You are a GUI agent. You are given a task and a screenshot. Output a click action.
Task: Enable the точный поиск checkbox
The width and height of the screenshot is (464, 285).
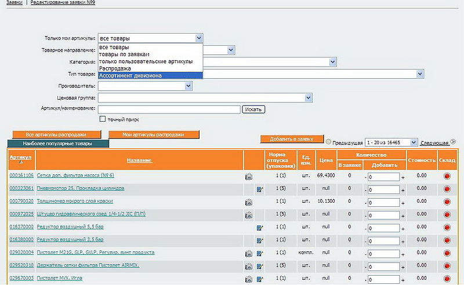point(103,119)
